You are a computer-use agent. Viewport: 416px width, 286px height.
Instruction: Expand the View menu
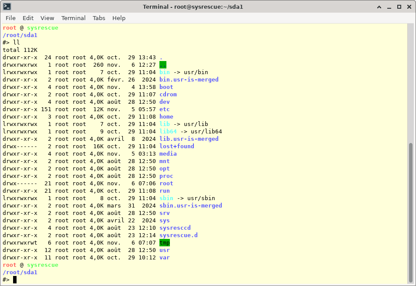pos(47,18)
